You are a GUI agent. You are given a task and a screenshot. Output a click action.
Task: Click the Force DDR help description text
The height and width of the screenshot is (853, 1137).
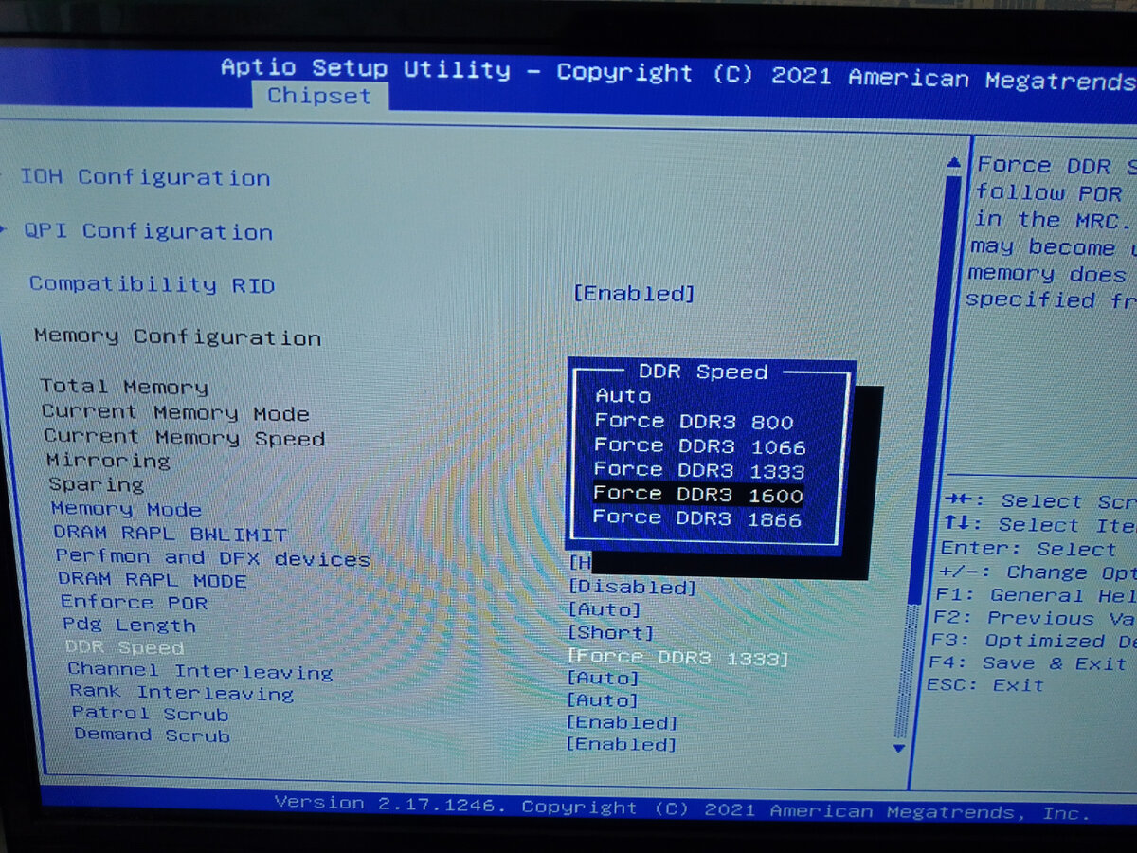click(x=1052, y=232)
